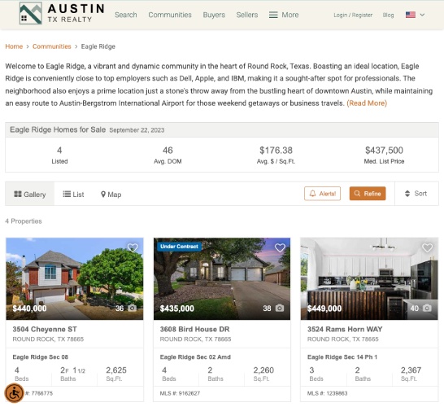Viewport: 444px width, 407px height.
Task: Click the Alerts! bell button
Action: click(322, 194)
